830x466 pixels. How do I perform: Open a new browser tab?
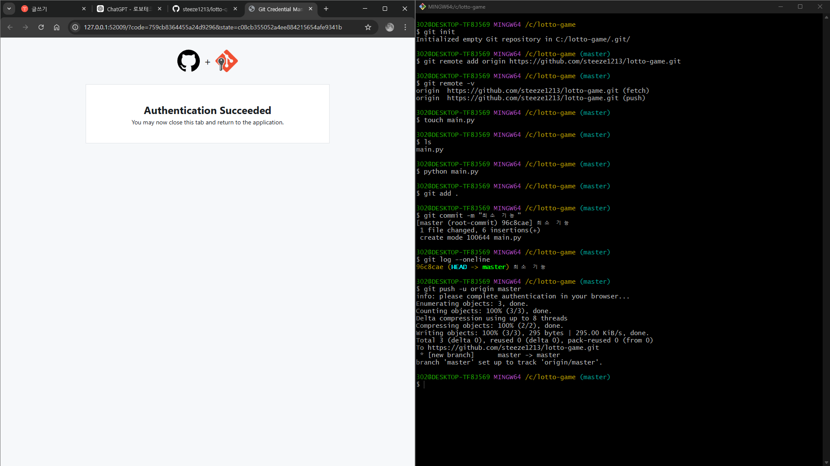pos(326,9)
